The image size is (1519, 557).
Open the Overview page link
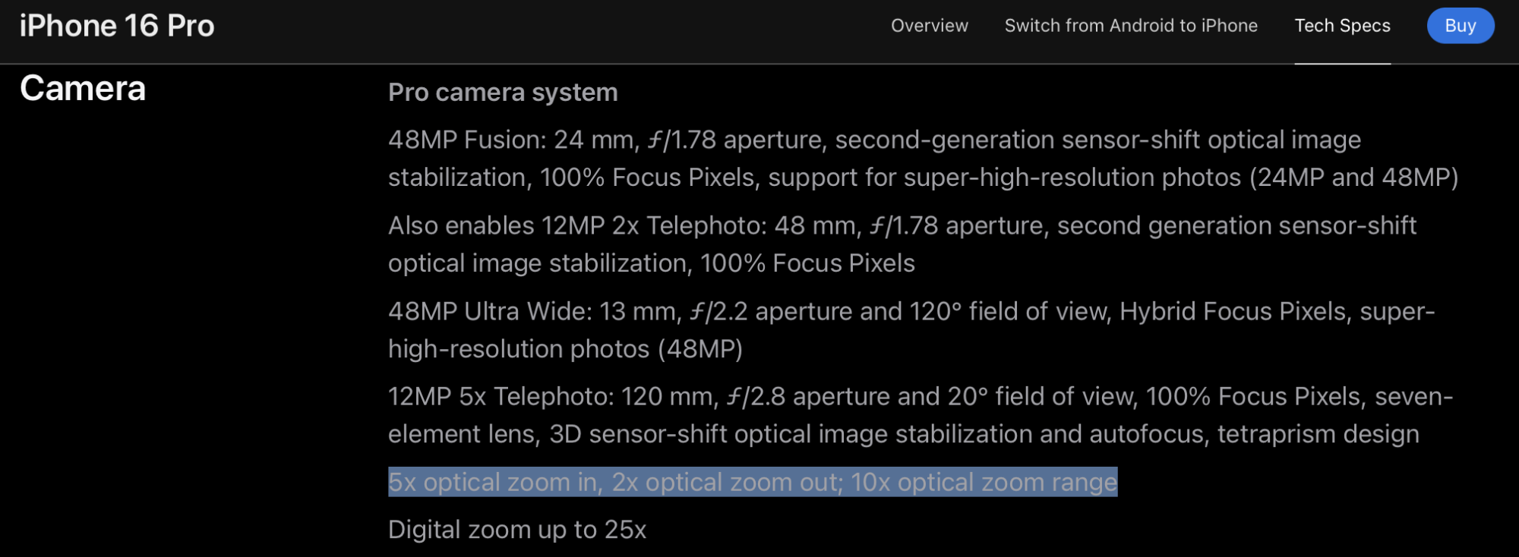929,26
